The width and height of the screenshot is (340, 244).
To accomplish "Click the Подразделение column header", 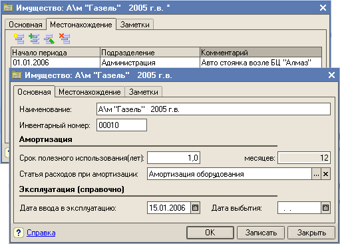I will tap(150, 53).
